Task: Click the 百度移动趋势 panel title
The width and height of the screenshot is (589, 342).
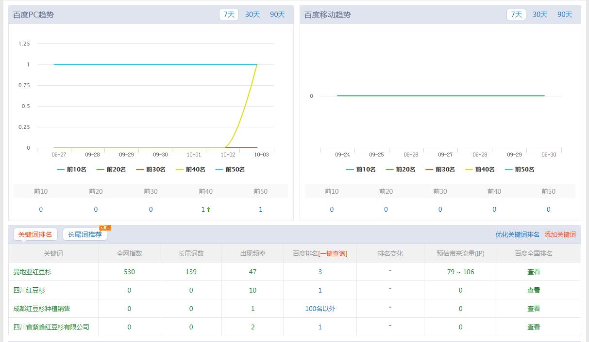Action: pyautogui.click(x=328, y=15)
